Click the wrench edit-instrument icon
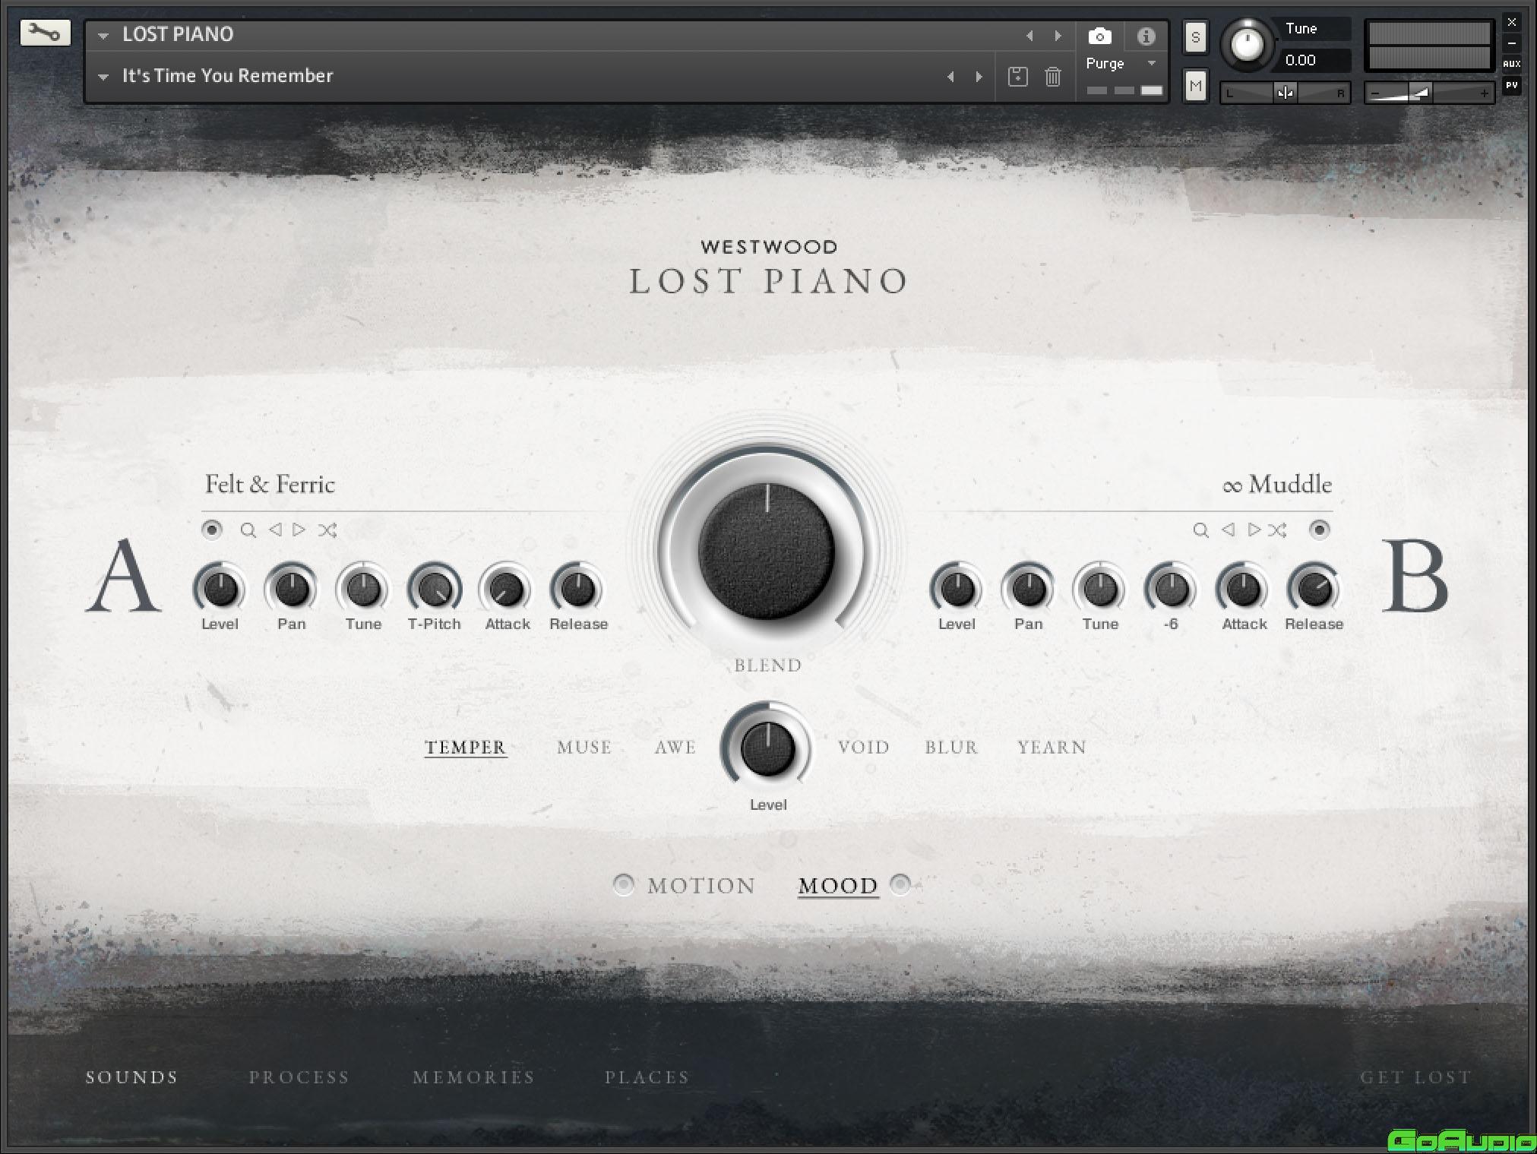 point(45,33)
